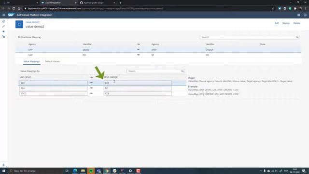Switch to the Default Values tab

pos(53,61)
